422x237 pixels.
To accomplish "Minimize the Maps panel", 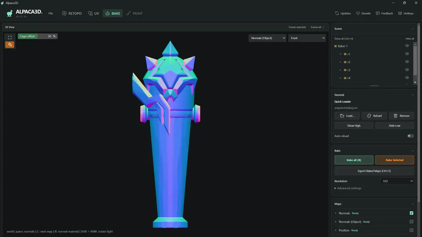I will (x=412, y=204).
